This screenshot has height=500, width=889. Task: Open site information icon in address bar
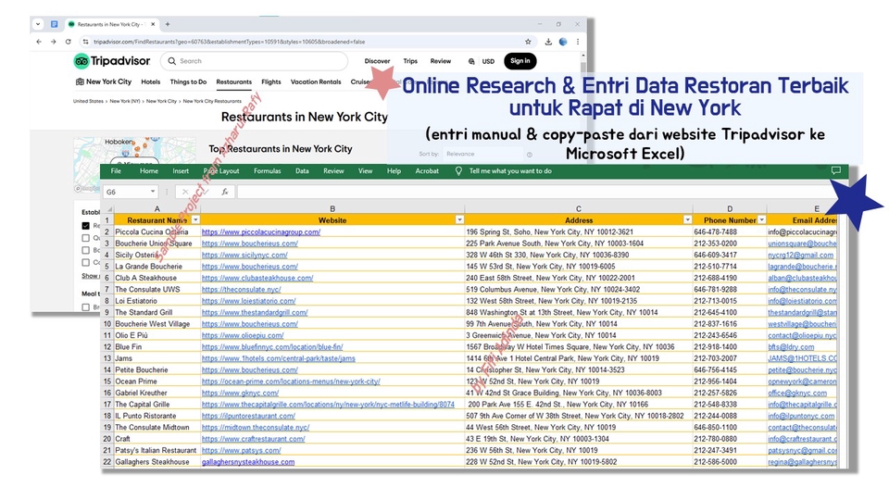(85, 42)
